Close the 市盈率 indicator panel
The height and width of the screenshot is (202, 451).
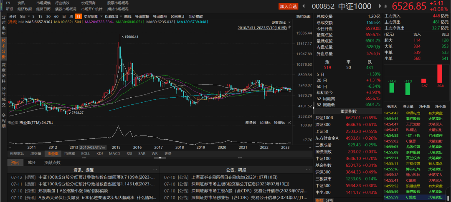tap(289, 123)
